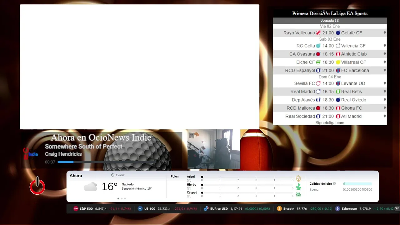This screenshot has height=225, width=400.
Task: Click the Girona FC crest
Action: [x=338, y=108]
